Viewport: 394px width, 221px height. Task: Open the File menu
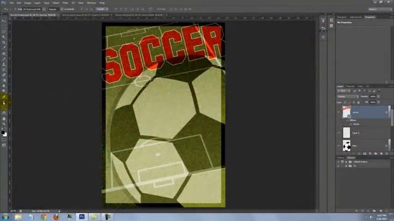point(12,2)
